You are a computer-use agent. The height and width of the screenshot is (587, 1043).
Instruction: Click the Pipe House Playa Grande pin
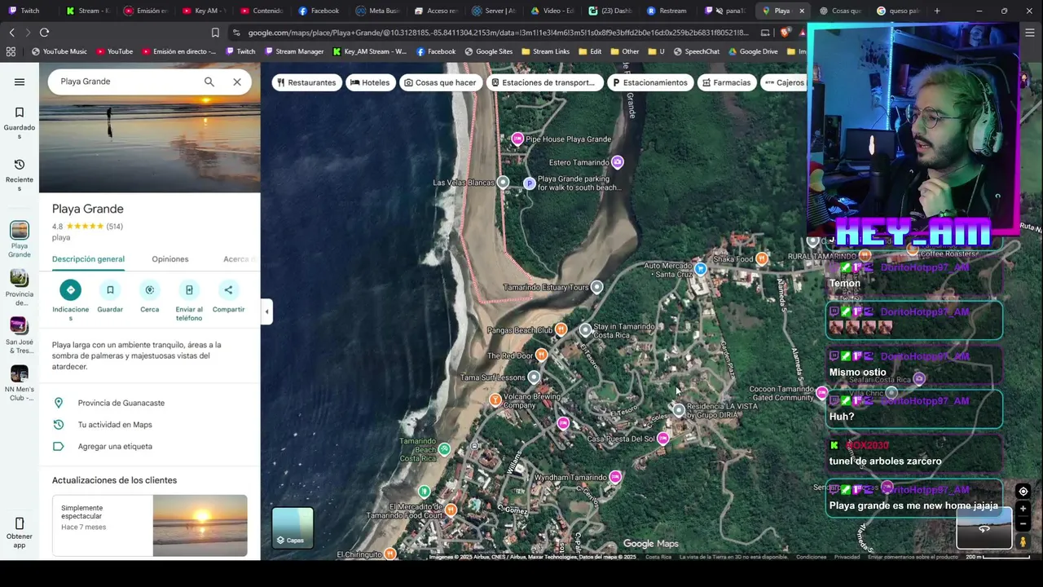pyautogui.click(x=517, y=139)
